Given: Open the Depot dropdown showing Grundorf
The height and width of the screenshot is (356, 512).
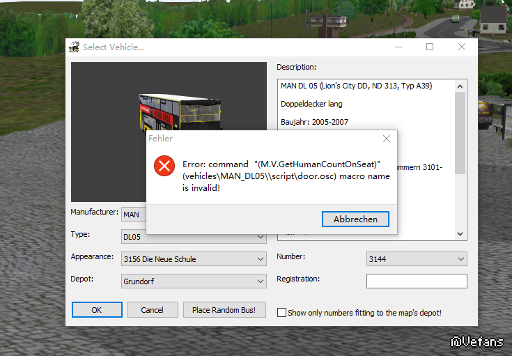Looking at the screenshot, I should pos(194,281).
